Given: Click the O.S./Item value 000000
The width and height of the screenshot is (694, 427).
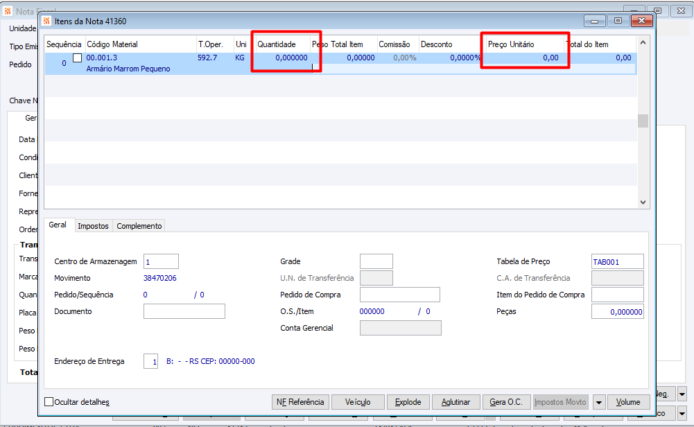Looking at the screenshot, I should (x=372, y=311).
